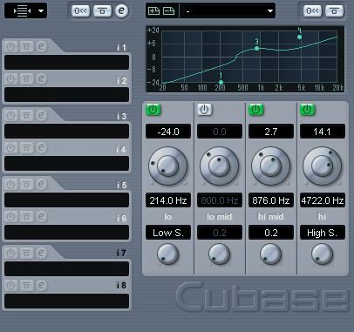Select EQ curve point 3 in the graph
This screenshot has height=332, width=354.
click(256, 48)
